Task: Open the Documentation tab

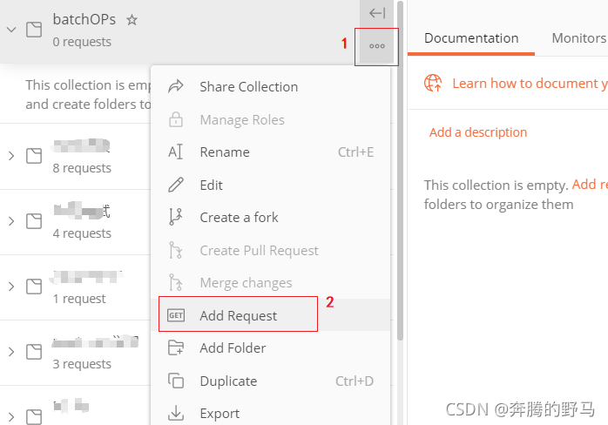Action: 471,38
